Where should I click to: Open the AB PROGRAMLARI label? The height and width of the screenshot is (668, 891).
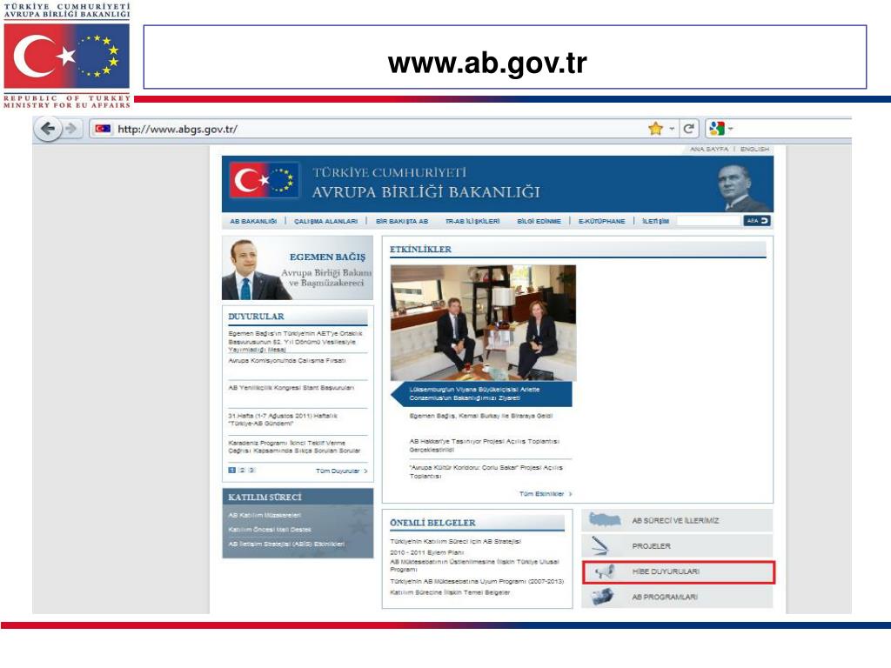point(665,597)
